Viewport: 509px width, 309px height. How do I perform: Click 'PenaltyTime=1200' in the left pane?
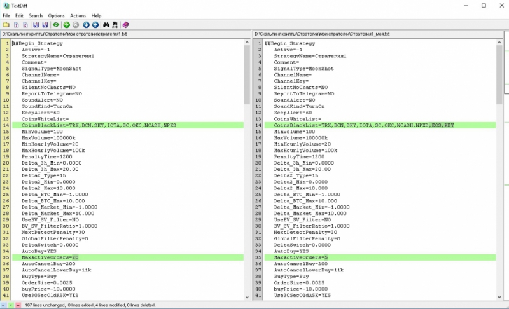pos(46,156)
